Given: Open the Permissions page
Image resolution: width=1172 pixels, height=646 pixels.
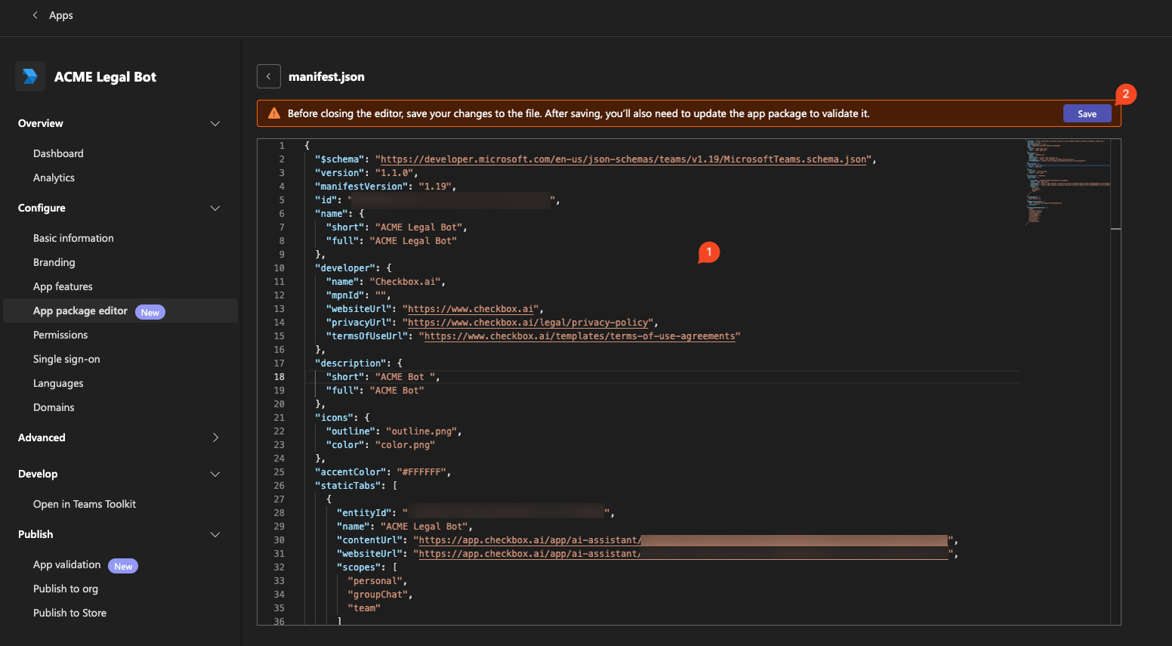Looking at the screenshot, I should tap(60, 335).
